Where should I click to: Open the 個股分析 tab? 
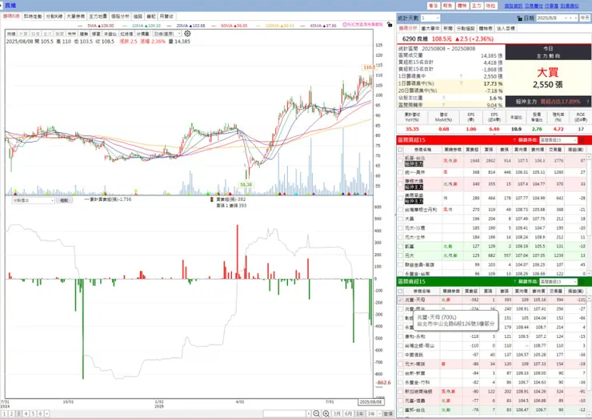120,16
